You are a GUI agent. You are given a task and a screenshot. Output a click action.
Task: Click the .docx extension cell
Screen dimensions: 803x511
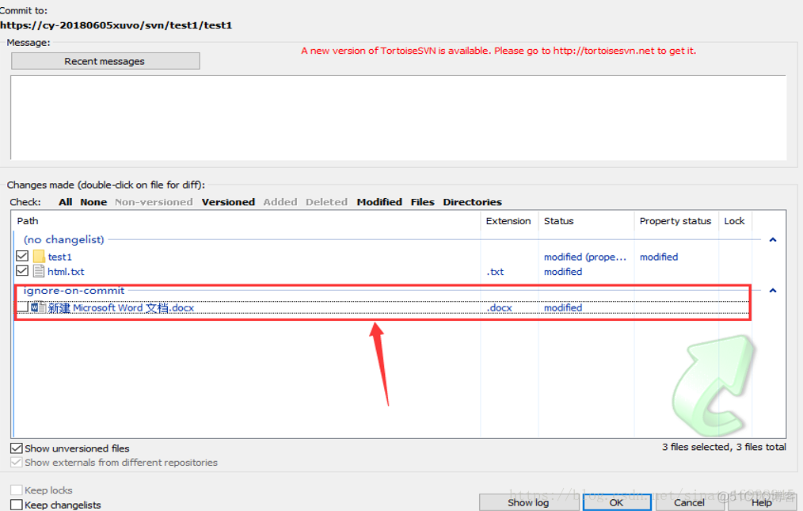[x=500, y=308]
